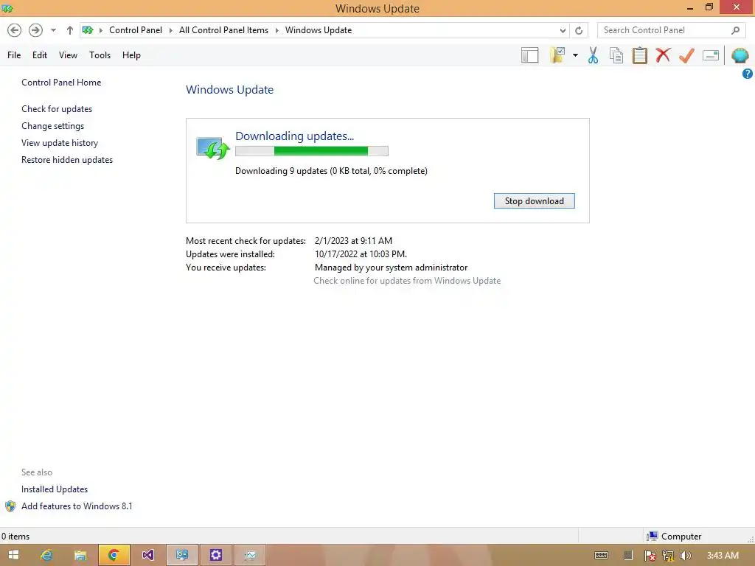Click the blue shell icon in toolbar
The height and width of the screenshot is (566, 755).
click(740, 55)
